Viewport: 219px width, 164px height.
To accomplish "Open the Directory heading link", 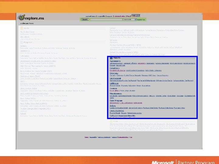I will [x=114, y=73].
